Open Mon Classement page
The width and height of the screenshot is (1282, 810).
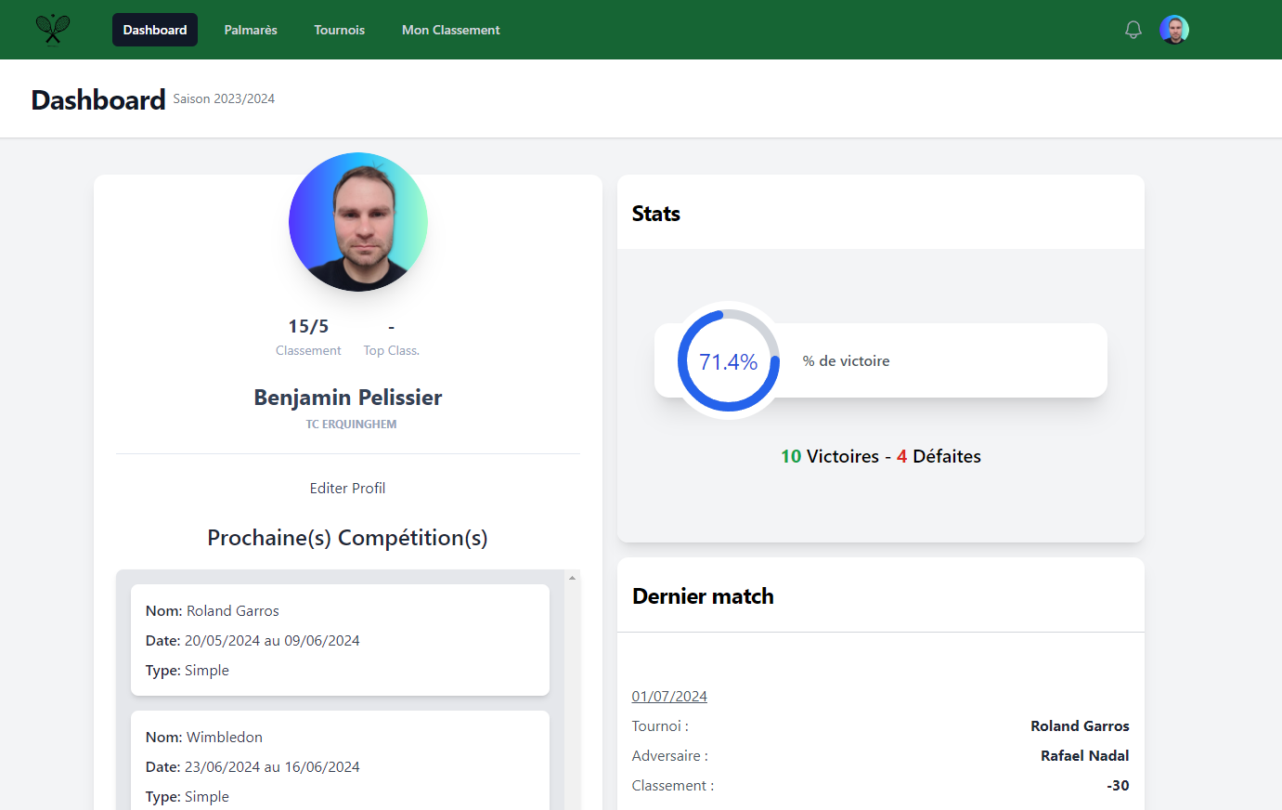(450, 30)
